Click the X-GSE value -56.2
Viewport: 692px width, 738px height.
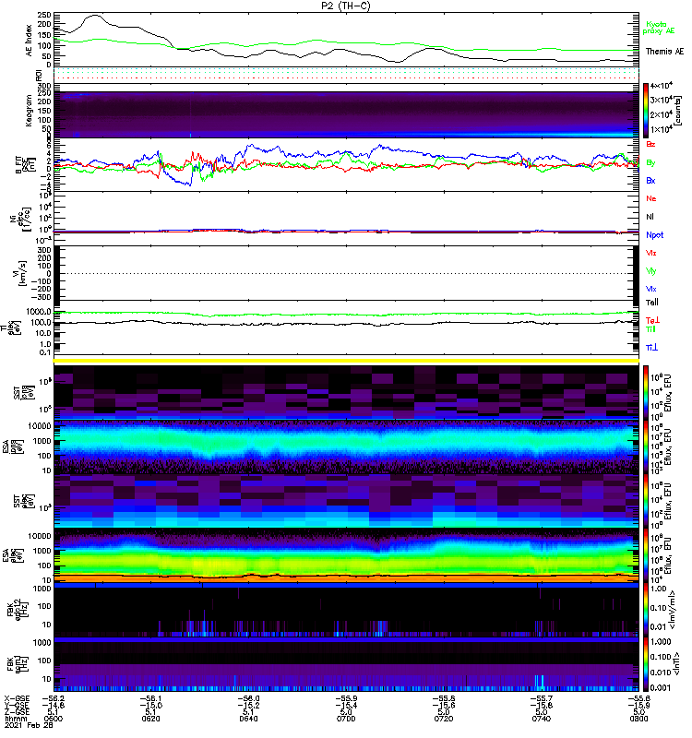(54, 699)
